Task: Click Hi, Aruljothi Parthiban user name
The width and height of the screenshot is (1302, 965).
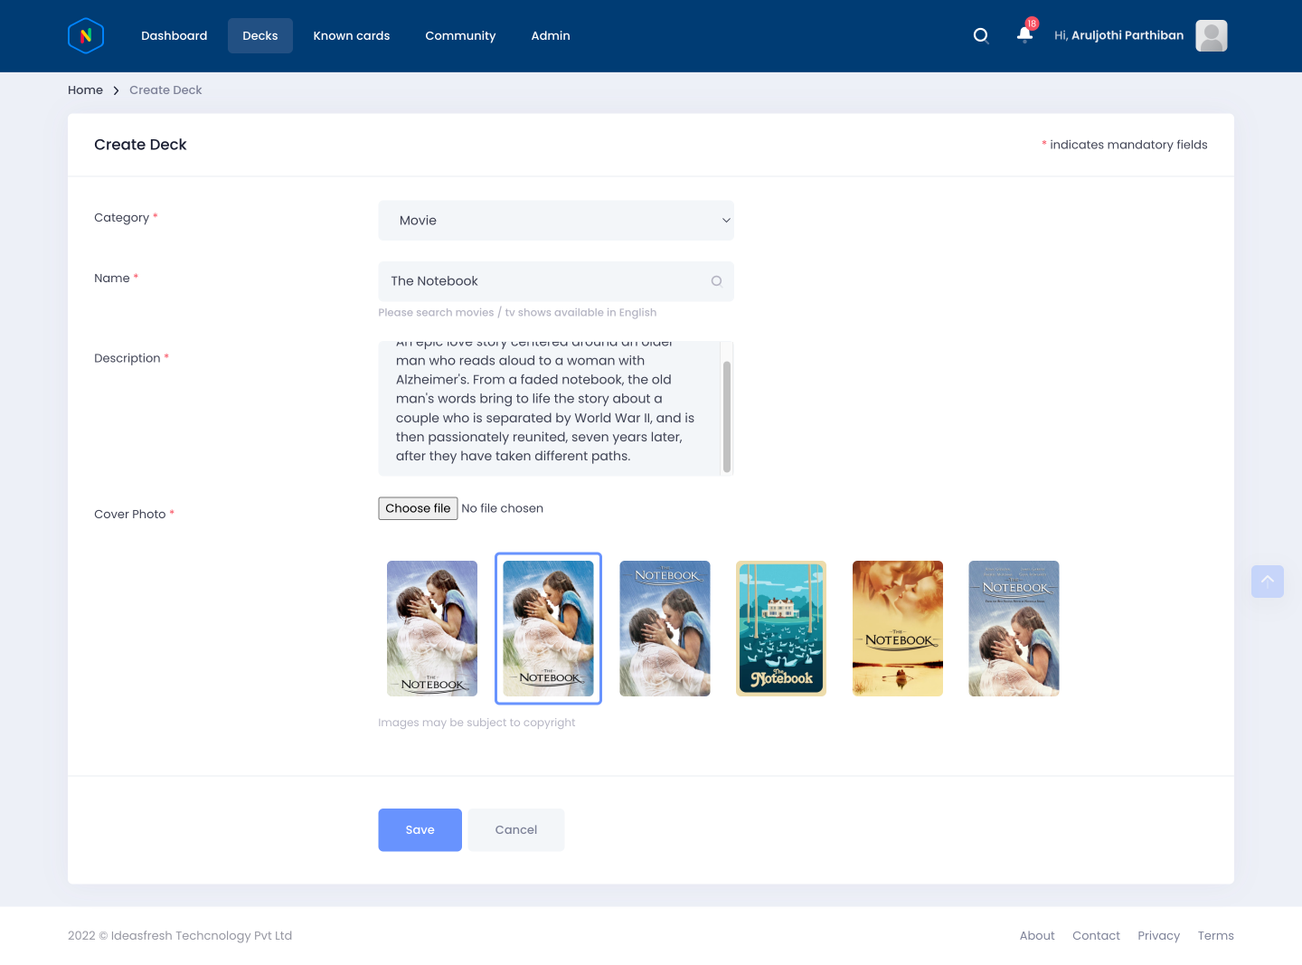Action: pyautogui.click(x=1118, y=35)
